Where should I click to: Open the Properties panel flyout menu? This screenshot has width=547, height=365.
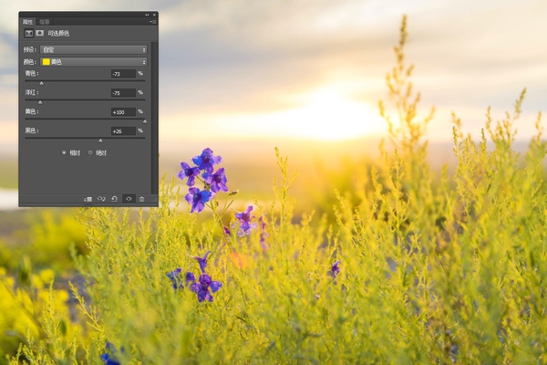153,22
